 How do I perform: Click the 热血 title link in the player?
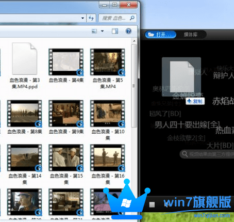225,130
